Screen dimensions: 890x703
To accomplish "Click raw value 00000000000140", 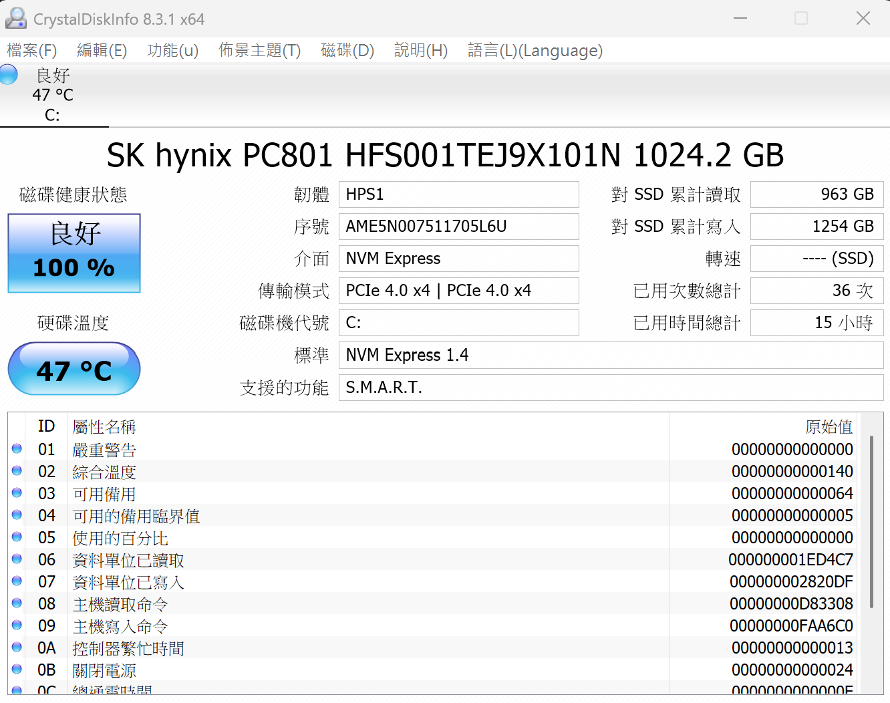I will (x=792, y=471).
